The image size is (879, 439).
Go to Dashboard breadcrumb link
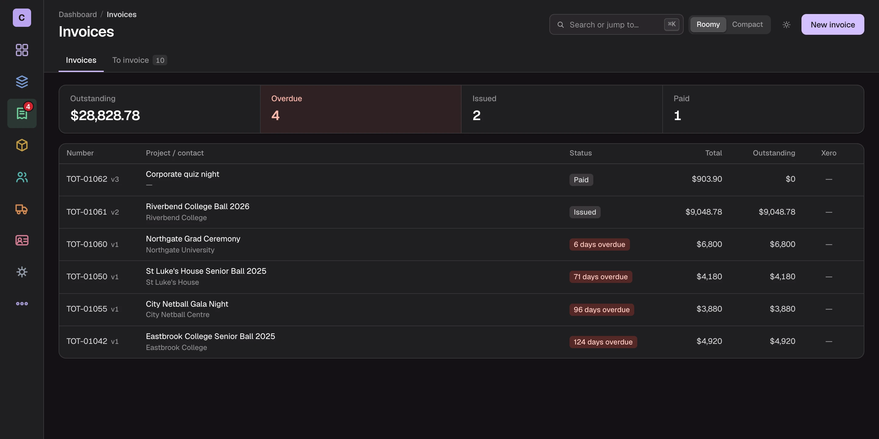(78, 14)
